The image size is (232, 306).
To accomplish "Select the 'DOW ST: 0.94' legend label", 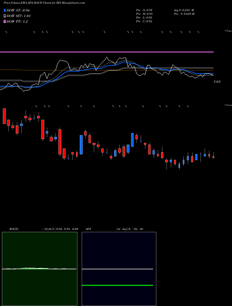I will click(18, 10).
